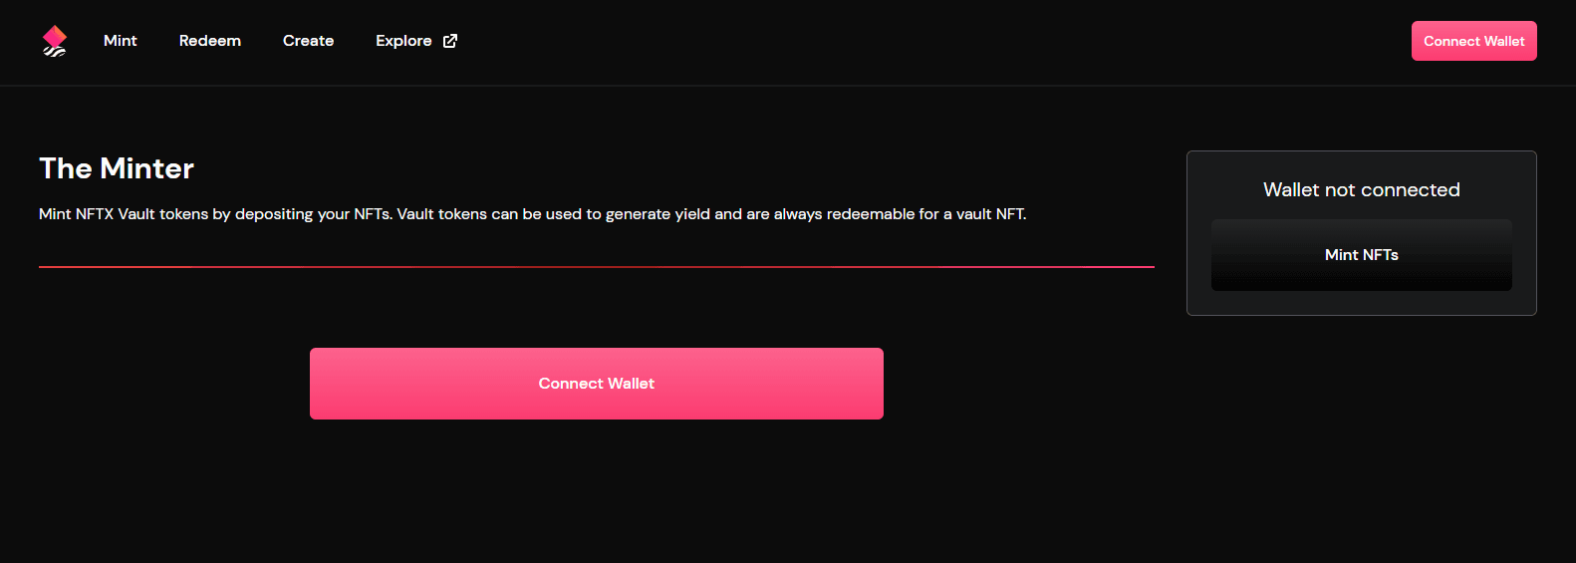
Task: Click the external link icon beside Explore
Action: tap(450, 41)
